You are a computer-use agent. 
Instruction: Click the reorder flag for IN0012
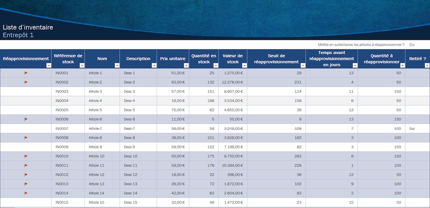pyautogui.click(x=26, y=174)
